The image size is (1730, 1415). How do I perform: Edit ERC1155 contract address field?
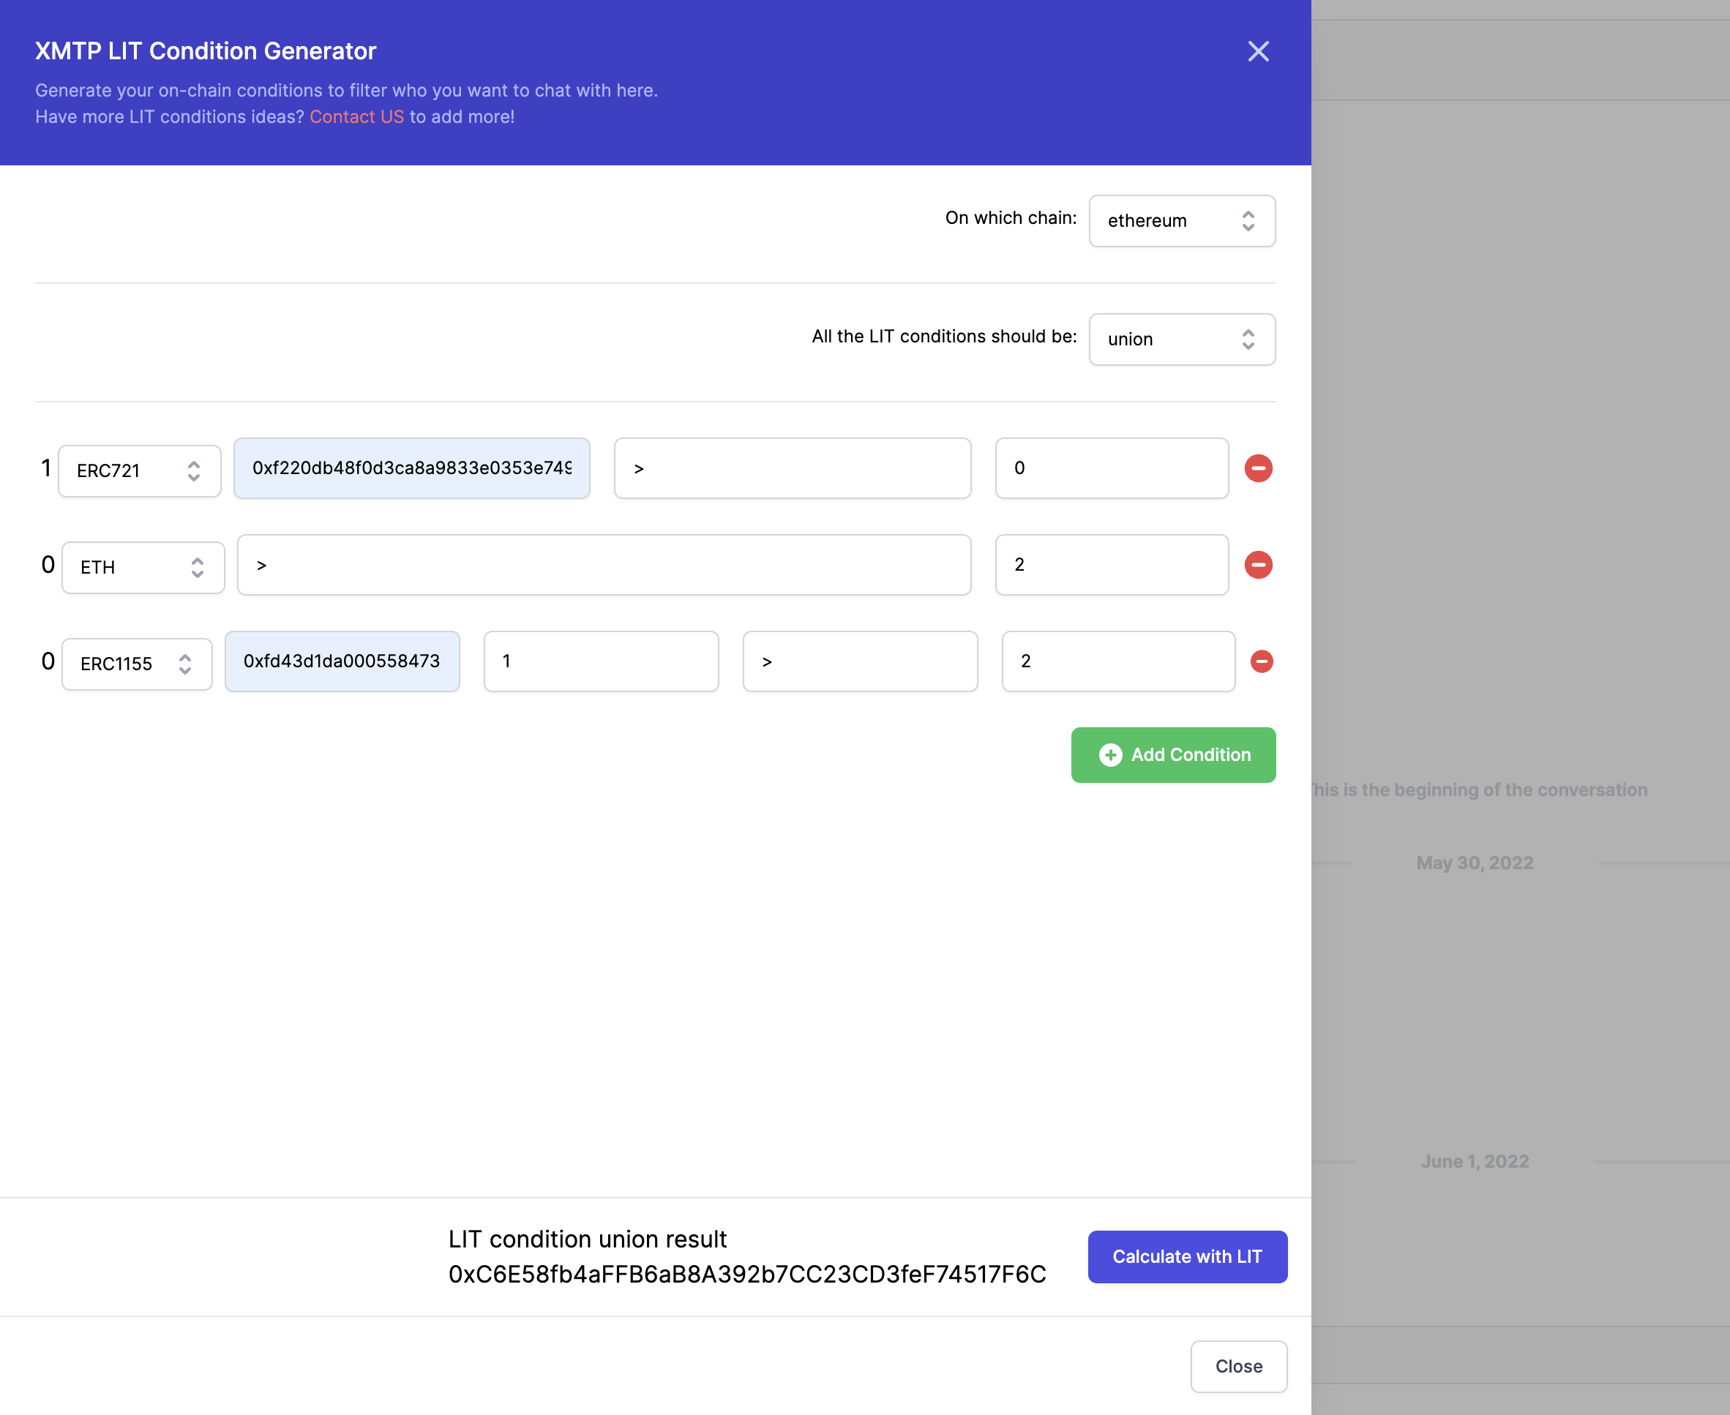(x=342, y=661)
